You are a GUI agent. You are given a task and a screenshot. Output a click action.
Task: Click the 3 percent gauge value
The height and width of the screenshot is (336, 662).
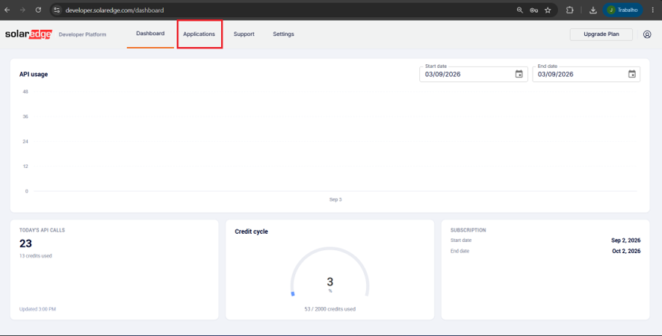[x=330, y=282]
